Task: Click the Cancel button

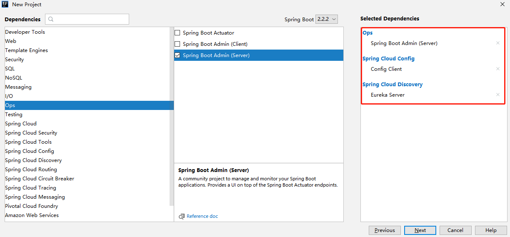Action: click(x=455, y=230)
